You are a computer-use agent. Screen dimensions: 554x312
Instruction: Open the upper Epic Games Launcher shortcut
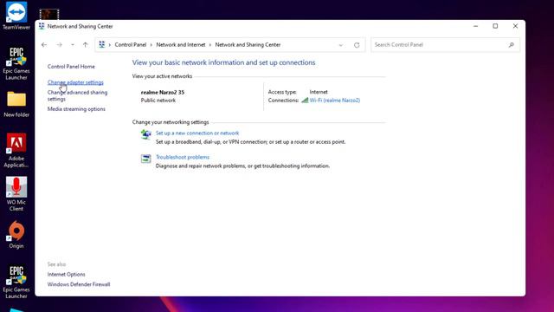16,63
